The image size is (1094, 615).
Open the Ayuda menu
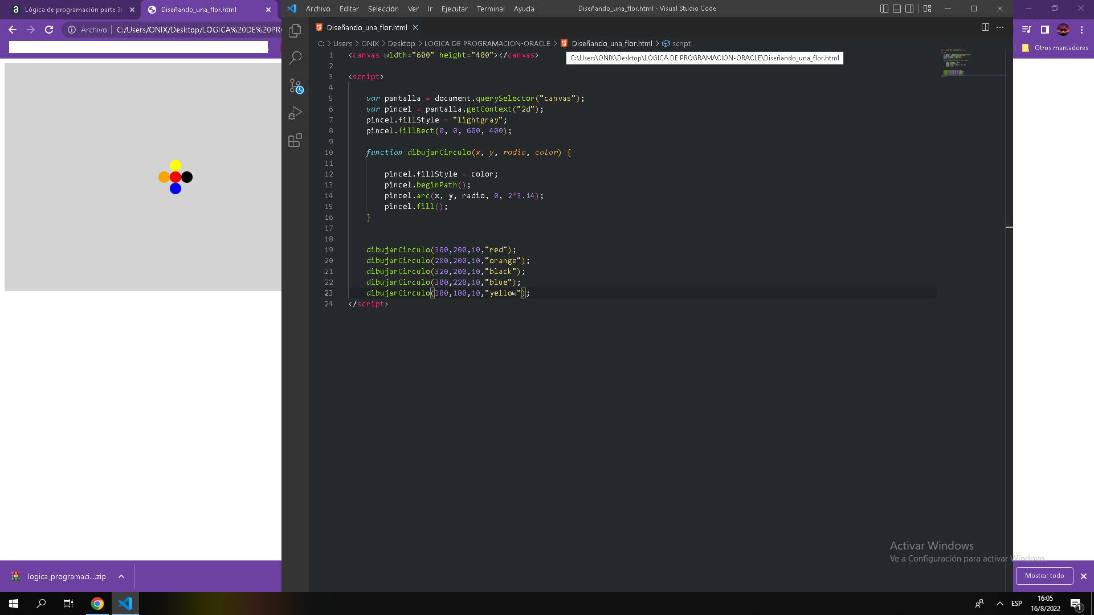click(x=524, y=9)
